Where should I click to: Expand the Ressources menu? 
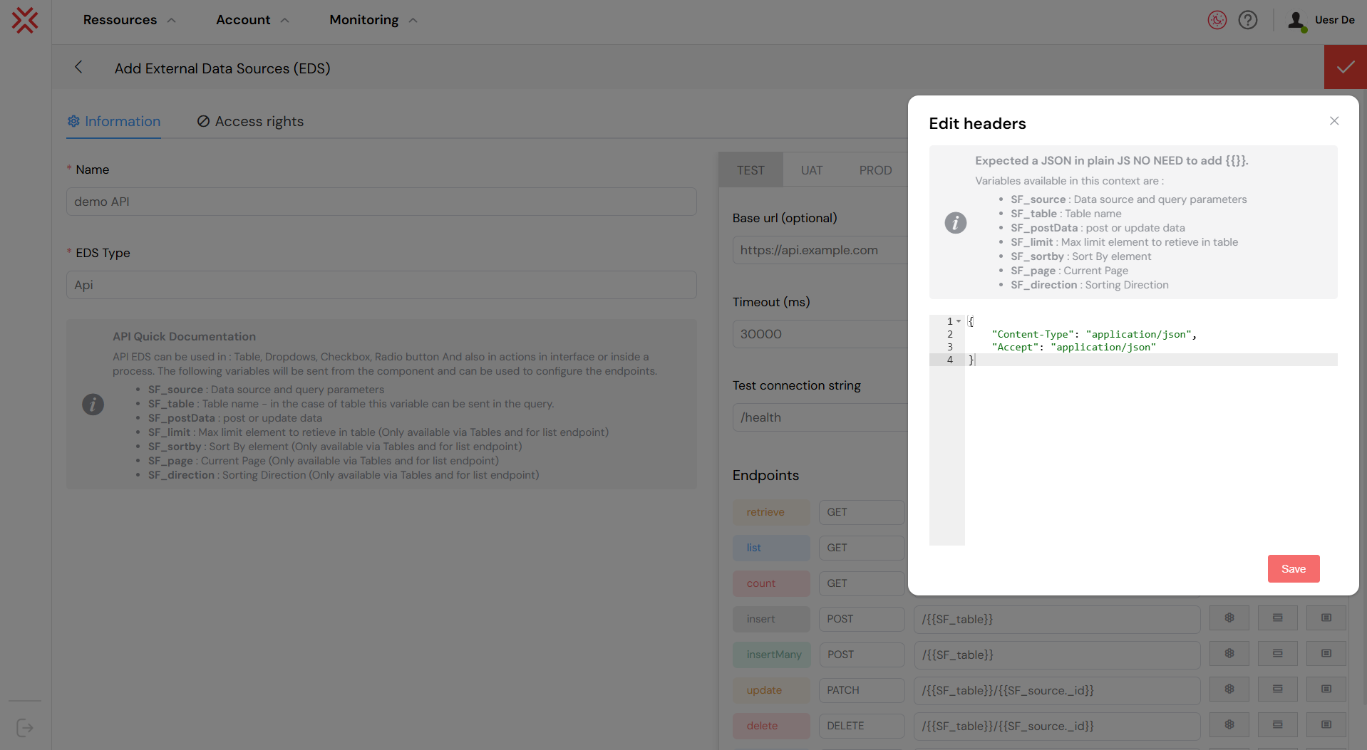(x=129, y=20)
